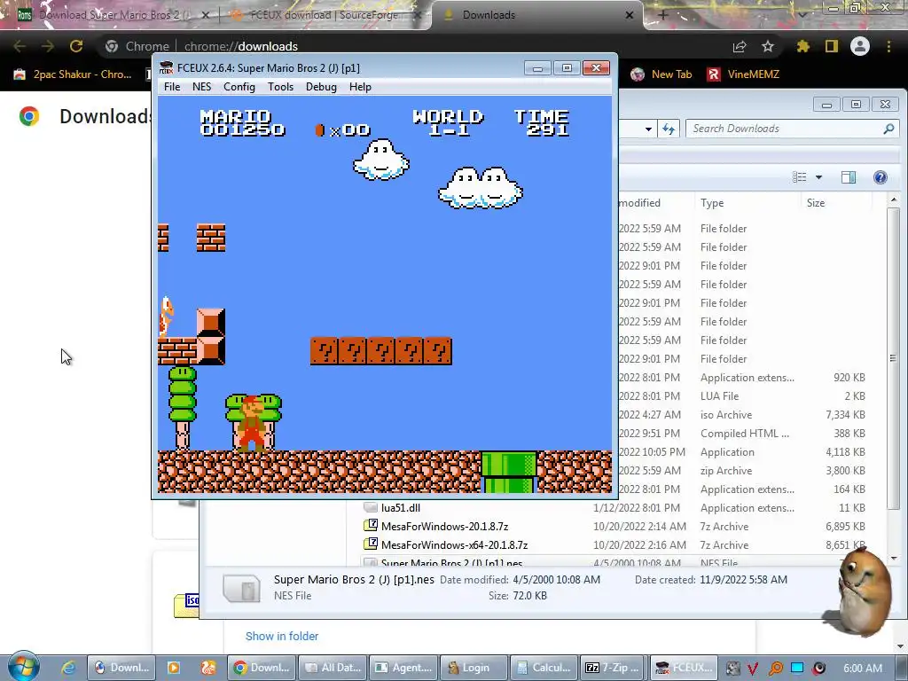Close the Downloads tab in Chrome

coord(629,15)
